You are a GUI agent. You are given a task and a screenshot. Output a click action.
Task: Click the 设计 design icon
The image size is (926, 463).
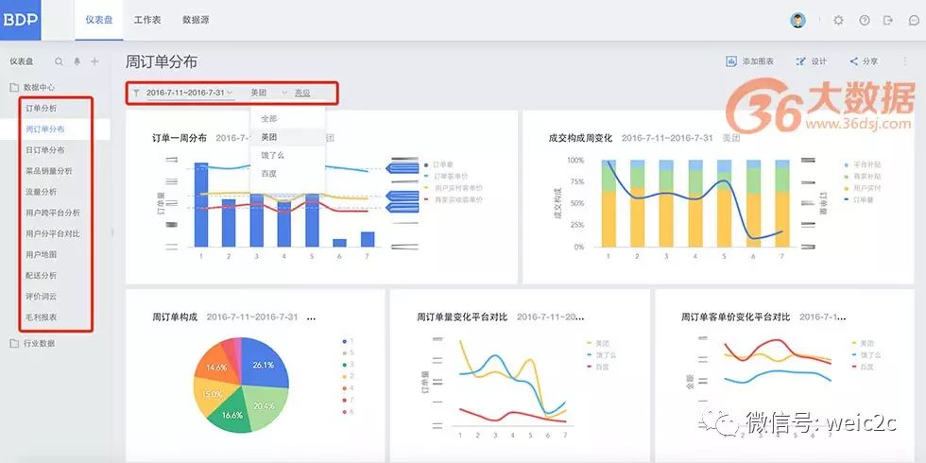(x=801, y=61)
